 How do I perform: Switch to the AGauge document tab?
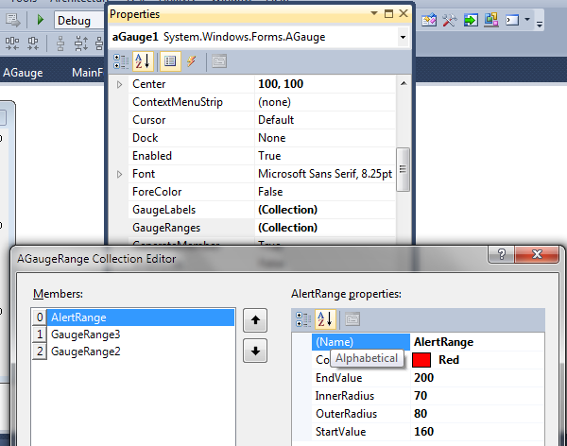(23, 73)
